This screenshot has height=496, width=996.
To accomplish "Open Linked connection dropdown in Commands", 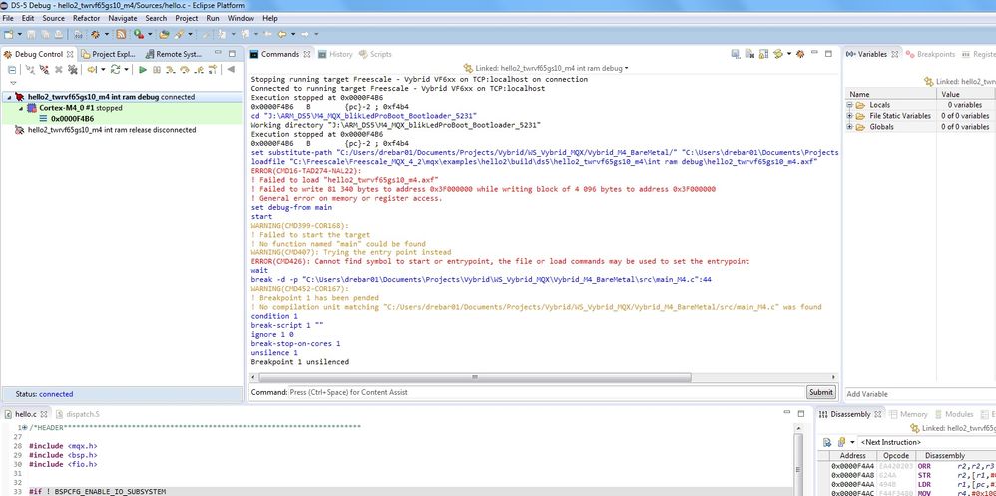I will tap(627, 68).
